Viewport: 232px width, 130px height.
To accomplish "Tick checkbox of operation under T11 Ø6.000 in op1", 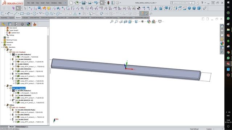I will point(16,62).
